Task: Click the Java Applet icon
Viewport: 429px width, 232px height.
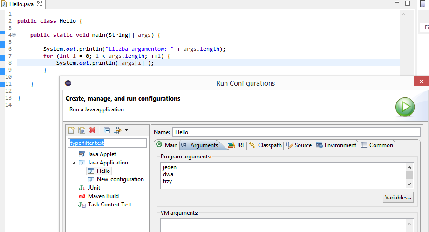Action: (82, 154)
